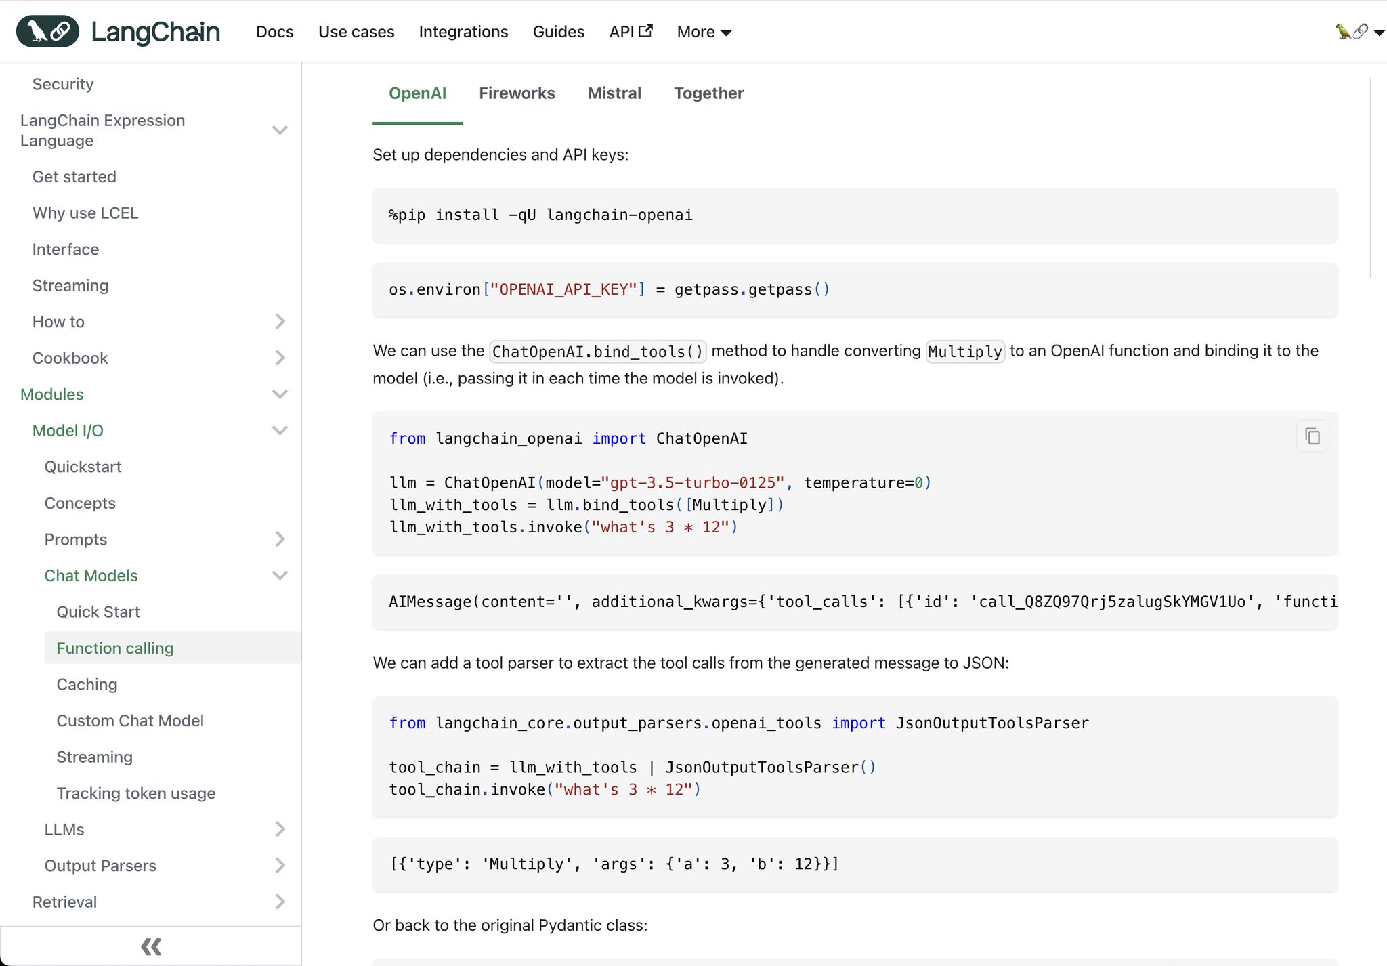This screenshot has width=1387, height=966.
Task: Open Integrations from the top navigation
Action: pos(463,32)
